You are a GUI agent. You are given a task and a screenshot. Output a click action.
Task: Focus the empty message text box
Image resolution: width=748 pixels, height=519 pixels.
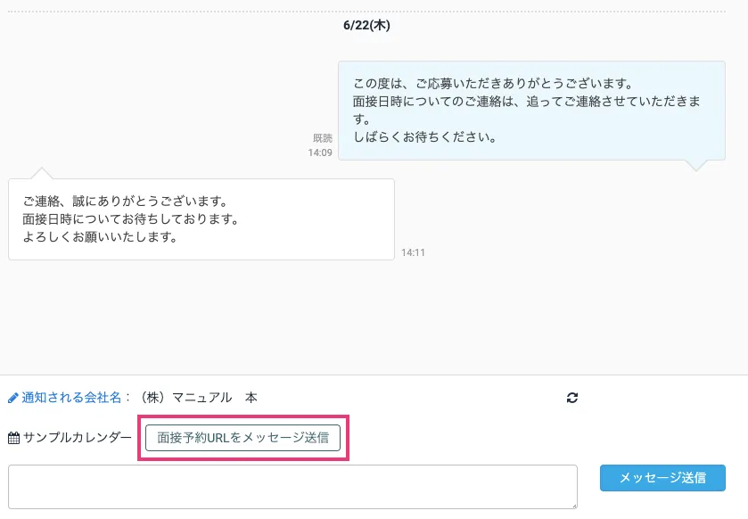click(292, 487)
